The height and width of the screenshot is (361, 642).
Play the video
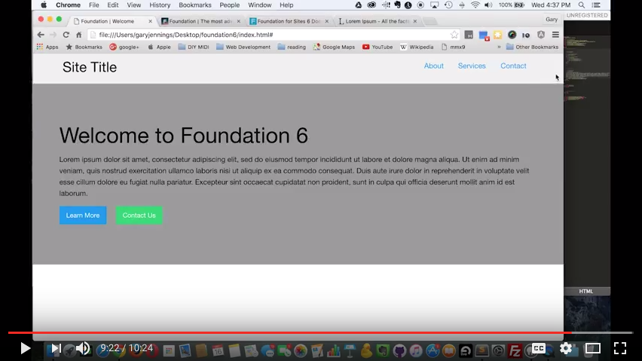click(x=25, y=348)
